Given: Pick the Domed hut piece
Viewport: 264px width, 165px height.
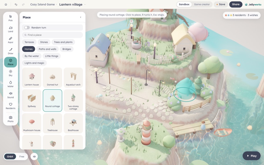Looking at the screenshot, I should coord(53,78).
